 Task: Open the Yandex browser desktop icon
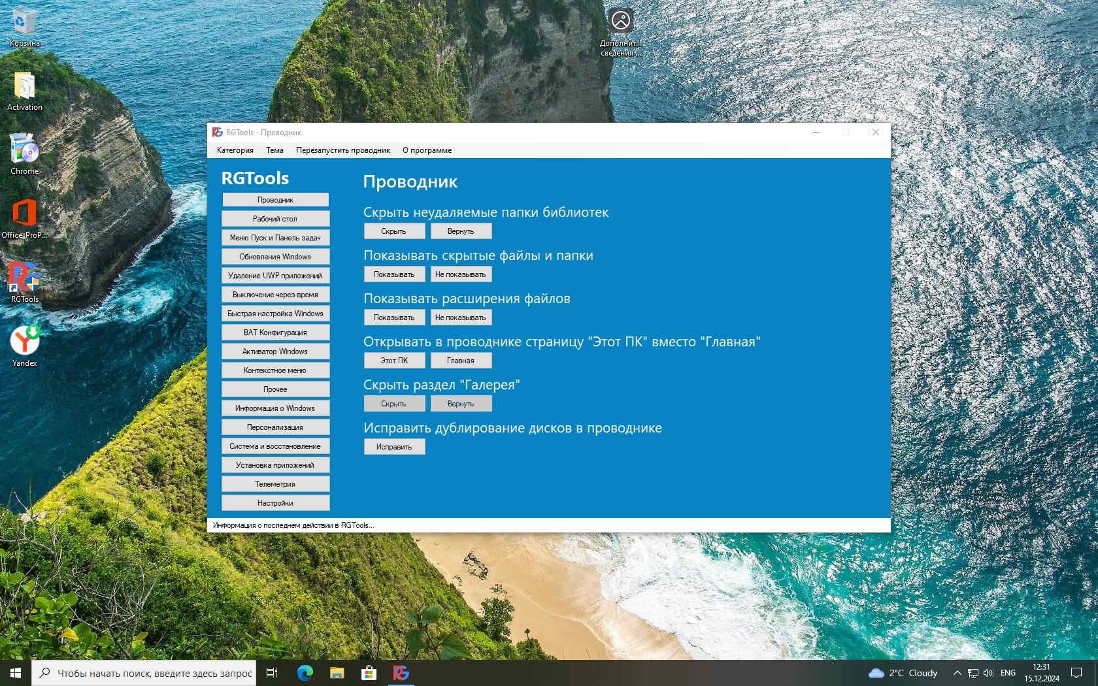(x=24, y=346)
